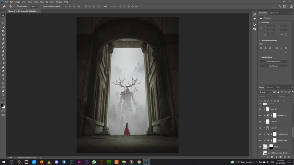Click Remove Background button
This screenshot has width=294, height=165.
tap(273, 61)
